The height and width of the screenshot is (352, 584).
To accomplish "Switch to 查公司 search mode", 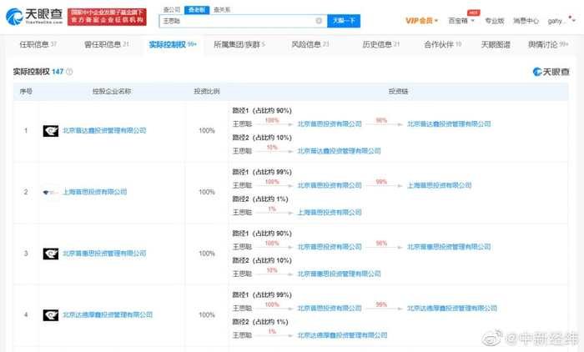I will coord(172,10).
